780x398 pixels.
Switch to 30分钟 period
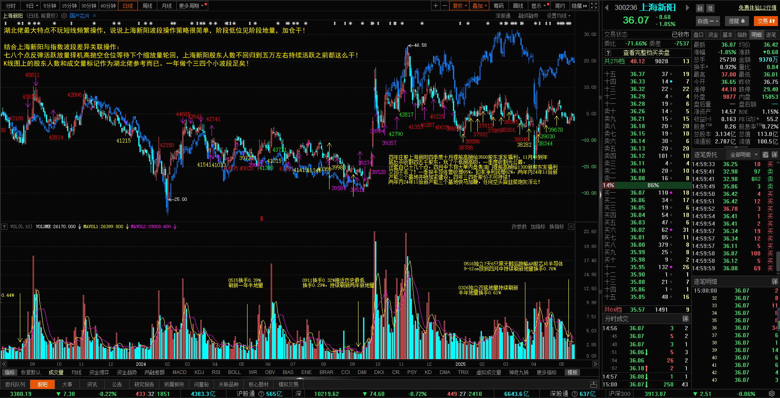[x=89, y=6]
